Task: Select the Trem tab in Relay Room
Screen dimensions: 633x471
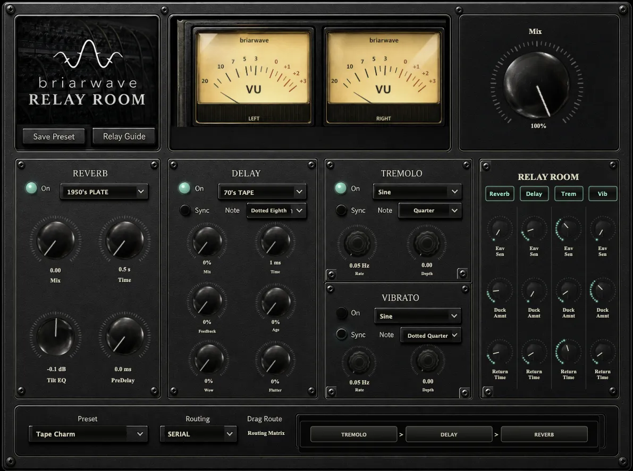Action: tap(568, 194)
